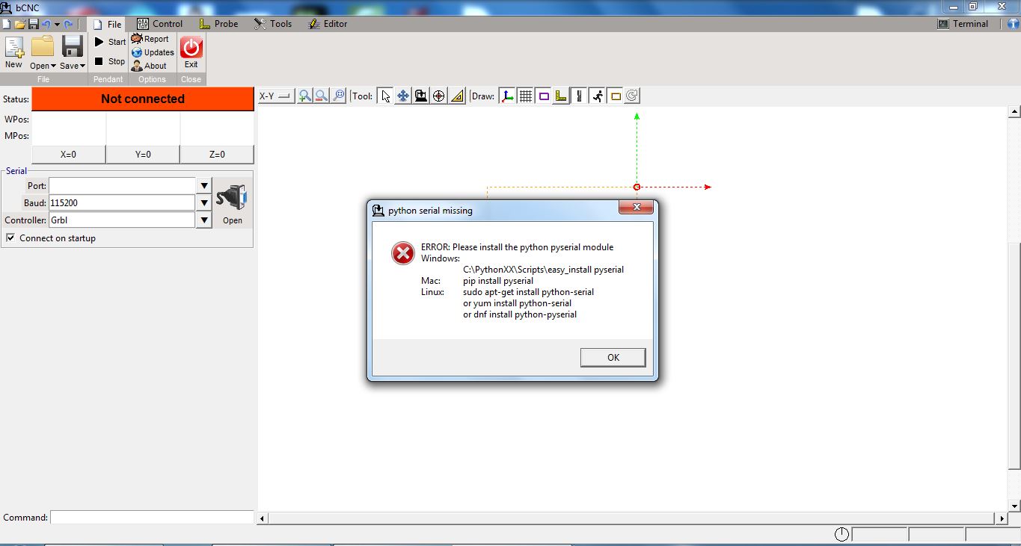Toggle drawing of the axes

tap(507, 96)
